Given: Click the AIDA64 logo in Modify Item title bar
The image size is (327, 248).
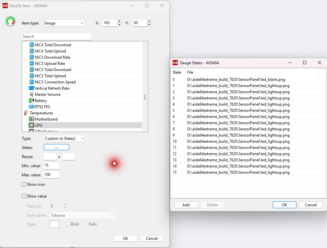Looking at the screenshot, I should [x=5, y=6].
